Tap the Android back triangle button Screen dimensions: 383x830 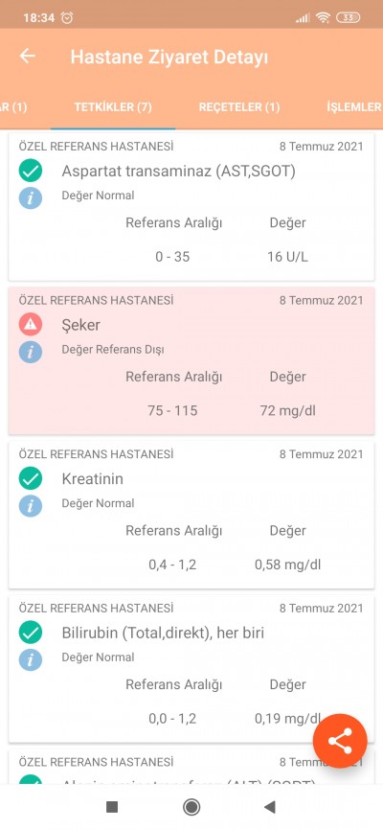click(270, 807)
